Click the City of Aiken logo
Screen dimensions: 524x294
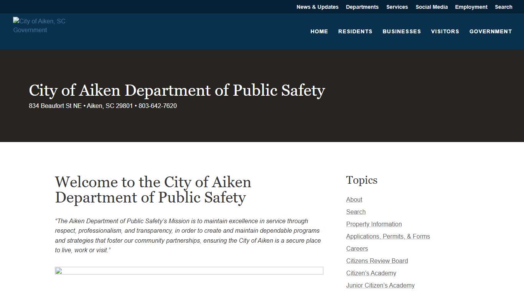click(39, 25)
